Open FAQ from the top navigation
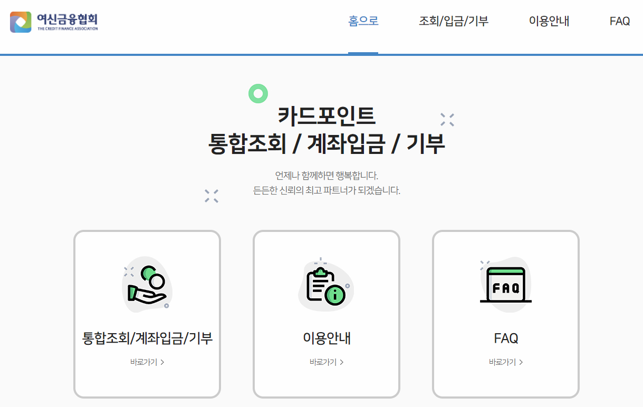The width and height of the screenshot is (643, 407). click(x=620, y=21)
